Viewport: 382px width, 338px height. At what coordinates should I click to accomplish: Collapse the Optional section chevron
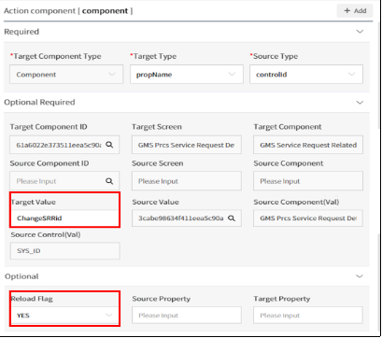pyautogui.click(x=360, y=276)
